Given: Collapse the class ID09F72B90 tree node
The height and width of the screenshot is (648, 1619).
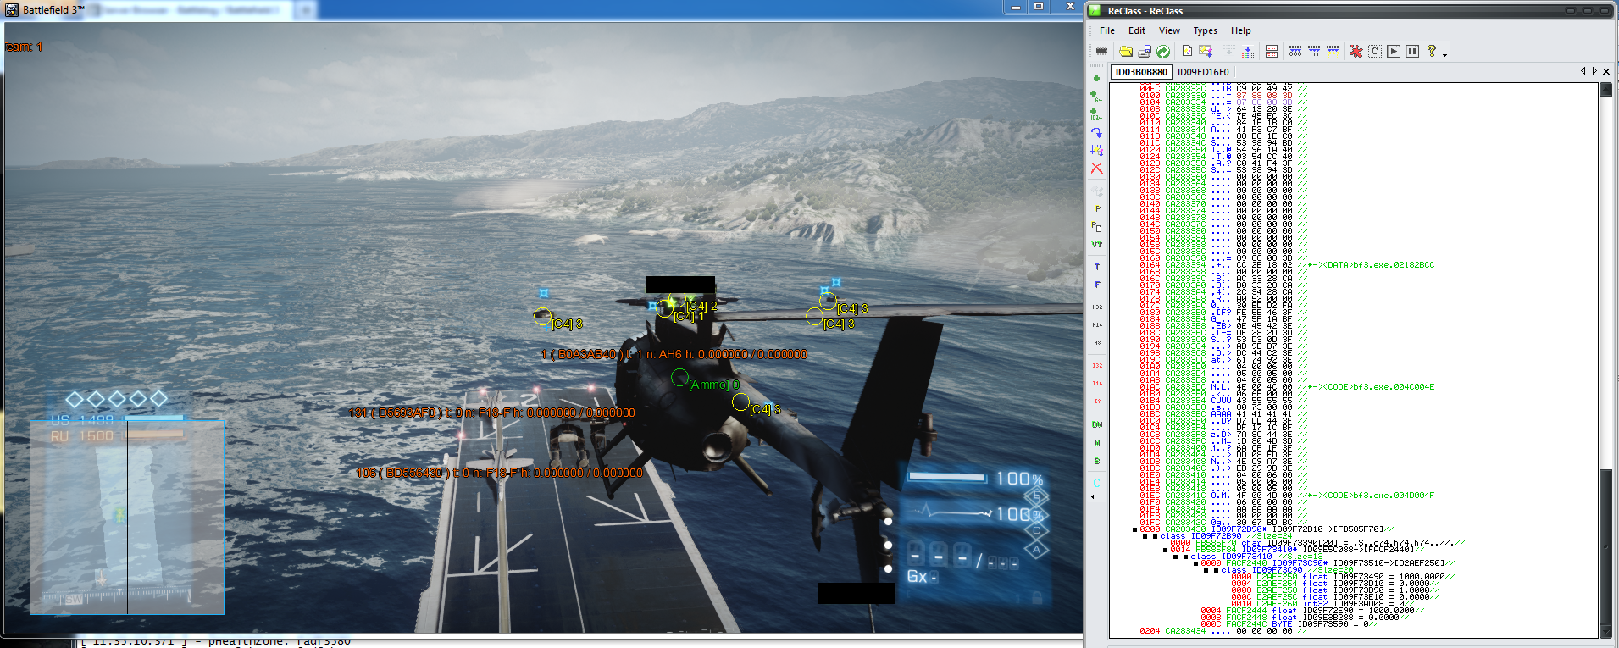Looking at the screenshot, I should click(x=1145, y=536).
